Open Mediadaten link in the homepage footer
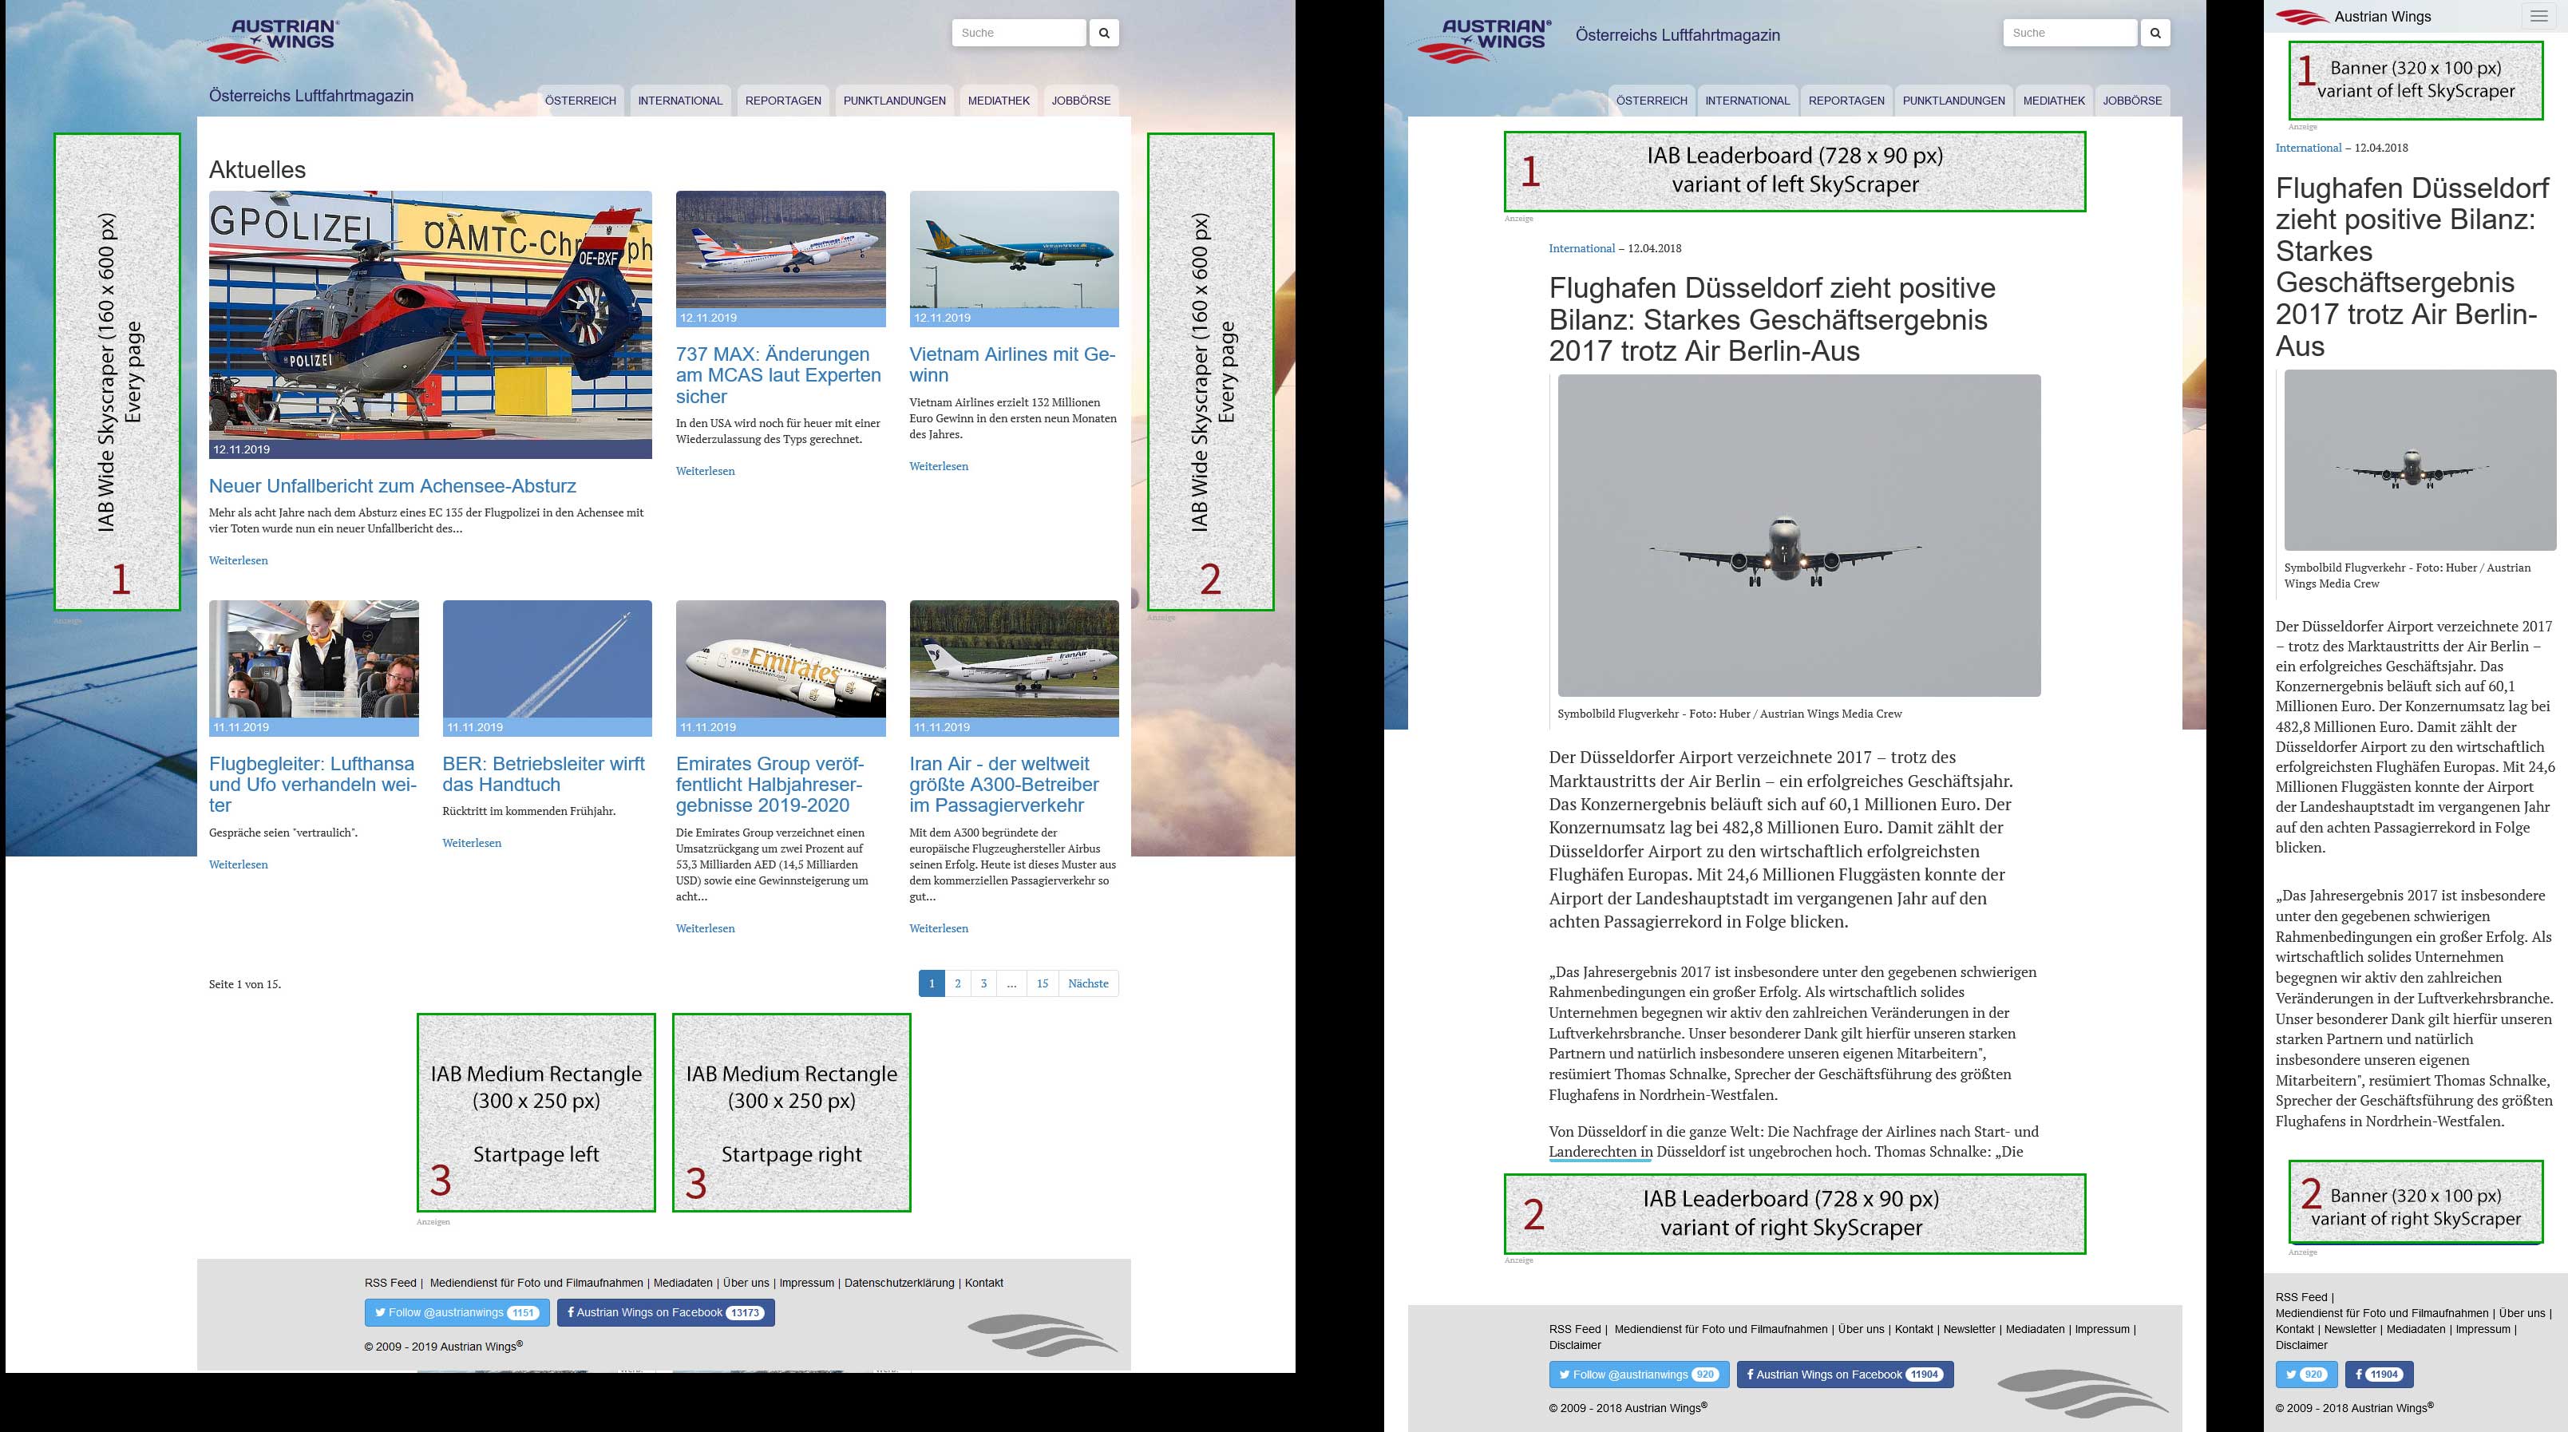Image resolution: width=2568 pixels, height=1432 pixels. coord(683,1284)
